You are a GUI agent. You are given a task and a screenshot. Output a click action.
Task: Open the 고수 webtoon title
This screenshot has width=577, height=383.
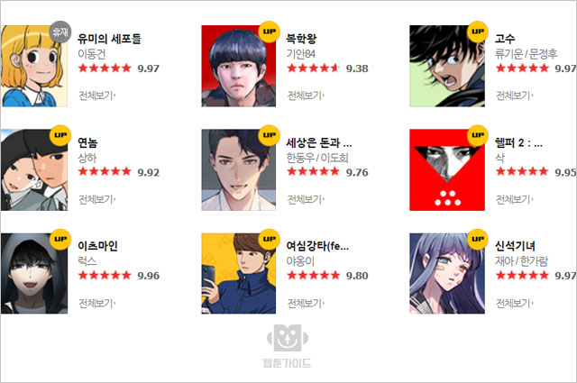pyautogui.click(x=505, y=38)
